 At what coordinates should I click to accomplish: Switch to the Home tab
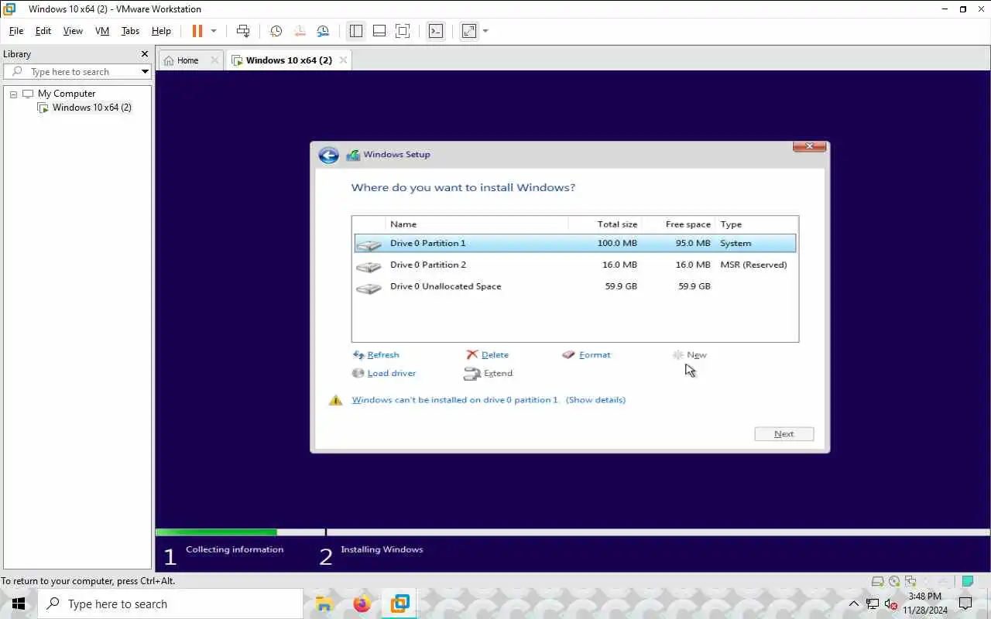coord(188,60)
